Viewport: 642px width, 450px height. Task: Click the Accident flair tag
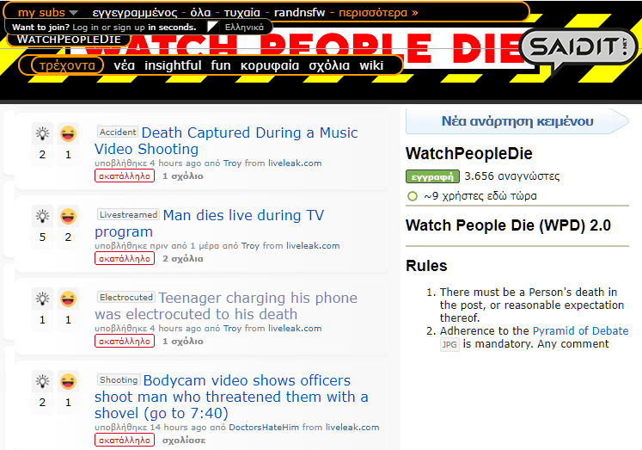pos(118,132)
